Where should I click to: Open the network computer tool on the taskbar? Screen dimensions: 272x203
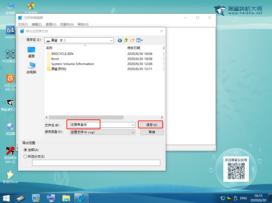(36, 198)
